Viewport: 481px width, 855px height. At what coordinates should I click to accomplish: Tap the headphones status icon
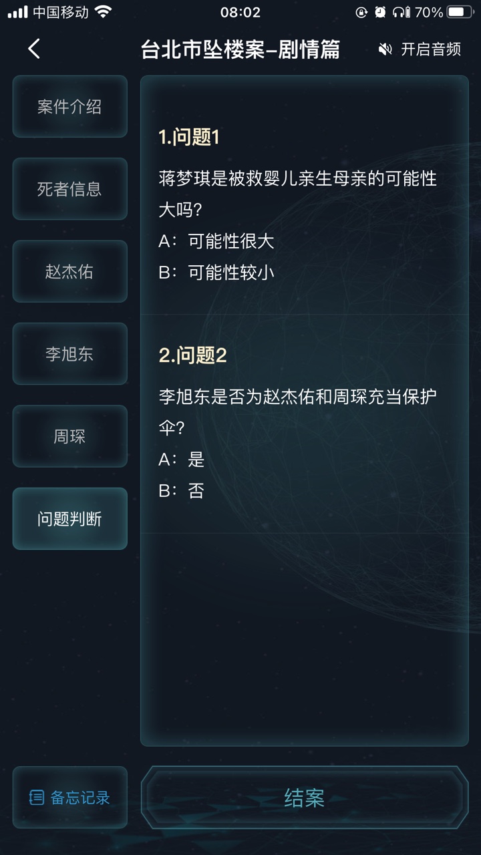point(400,12)
